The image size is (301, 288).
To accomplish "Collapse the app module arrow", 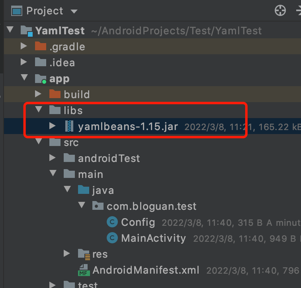I will [25, 78].
